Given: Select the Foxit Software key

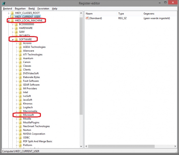Looking at the screenshot, I should [x=31, y=81].
